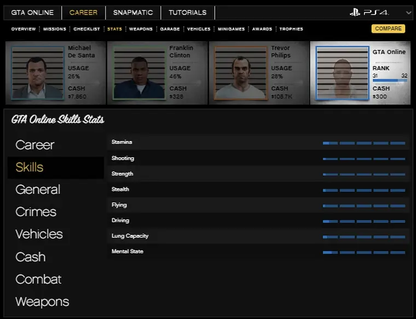Click the GTA Online rank progress bar

[389, 81]
